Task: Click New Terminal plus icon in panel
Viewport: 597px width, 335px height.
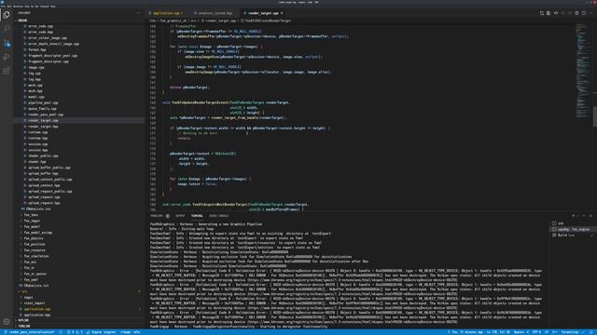Action: pos(573,216)
